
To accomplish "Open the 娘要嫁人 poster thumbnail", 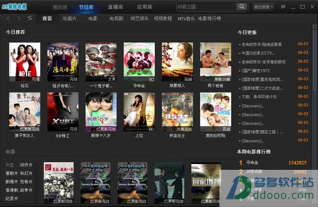I will (x=177, y=62).
